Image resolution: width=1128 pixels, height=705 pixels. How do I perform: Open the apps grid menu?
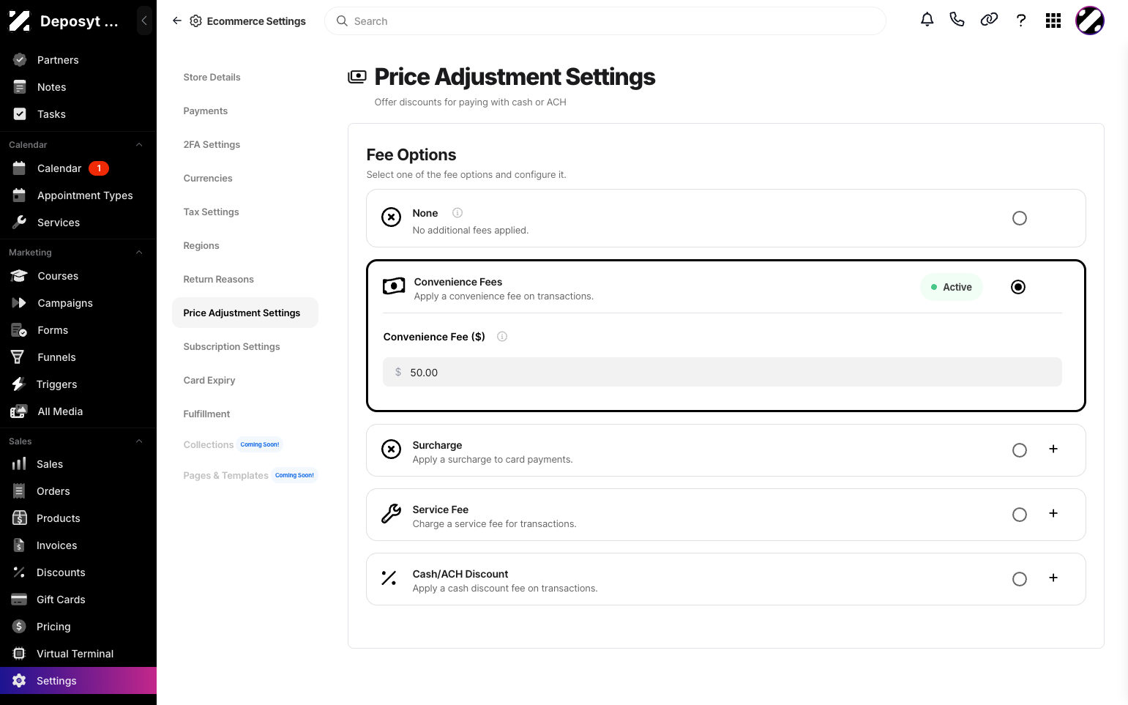tap(1053, 20)
